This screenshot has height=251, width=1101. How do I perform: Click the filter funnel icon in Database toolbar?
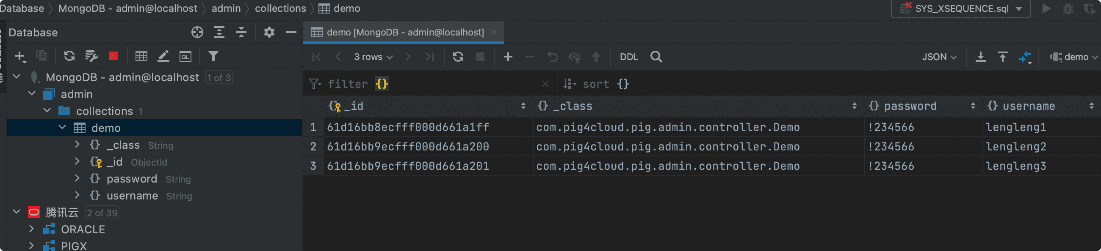pyautogui.click(x=213, y=56)
